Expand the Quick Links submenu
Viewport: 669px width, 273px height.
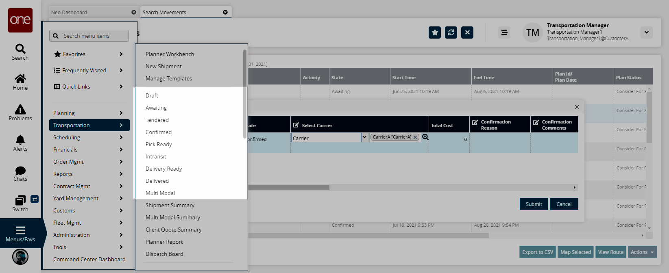point(121,87)
